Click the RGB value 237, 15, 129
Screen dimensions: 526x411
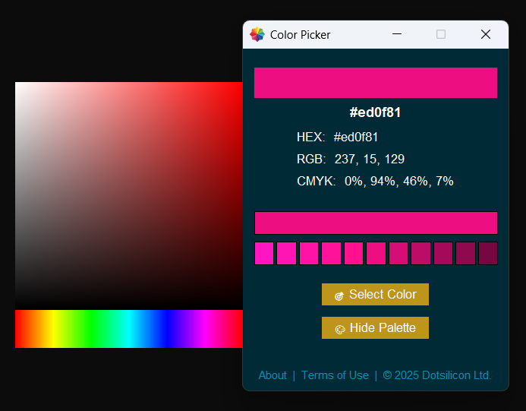point(369,160)
